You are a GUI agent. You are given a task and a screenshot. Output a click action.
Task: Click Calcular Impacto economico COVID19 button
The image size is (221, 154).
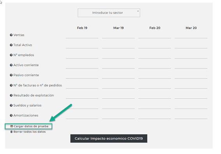109,138
